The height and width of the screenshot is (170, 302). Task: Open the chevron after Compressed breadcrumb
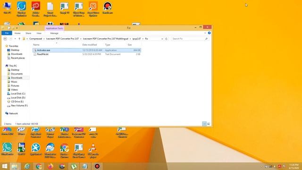coord(44,39)
